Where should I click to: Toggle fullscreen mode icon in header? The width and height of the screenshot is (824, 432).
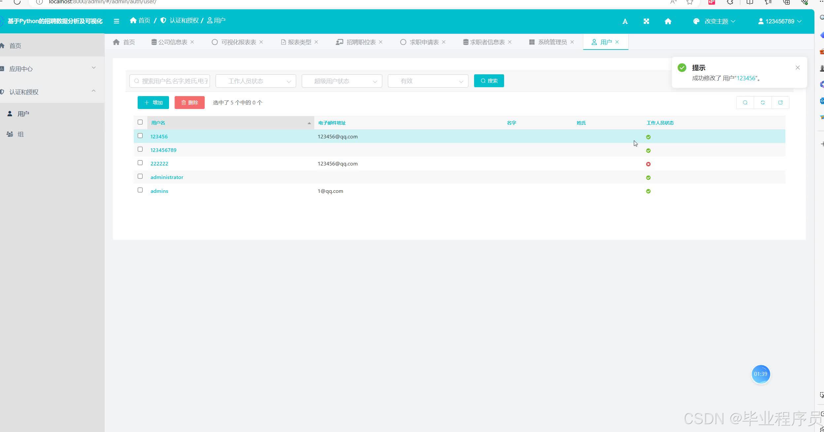646,21
